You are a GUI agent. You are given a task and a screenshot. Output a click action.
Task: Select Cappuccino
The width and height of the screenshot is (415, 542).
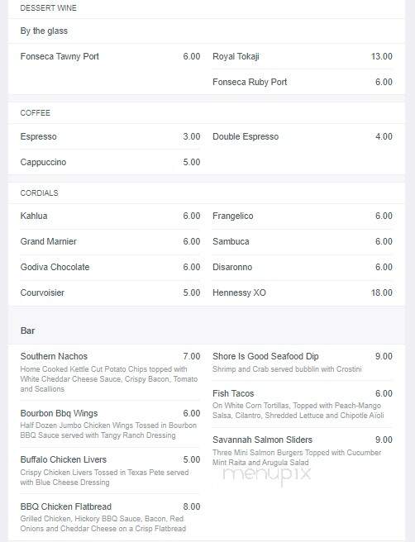43,162
